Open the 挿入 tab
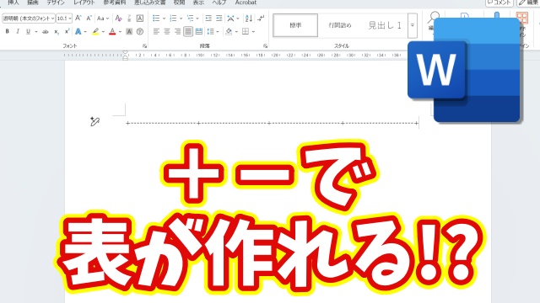The width and height of the screenshot is (540, 303). [x=13, y=3]
